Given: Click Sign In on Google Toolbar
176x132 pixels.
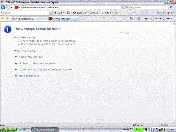Looking at the screenshot, I should pyautogui.click(x=168, y=13).
